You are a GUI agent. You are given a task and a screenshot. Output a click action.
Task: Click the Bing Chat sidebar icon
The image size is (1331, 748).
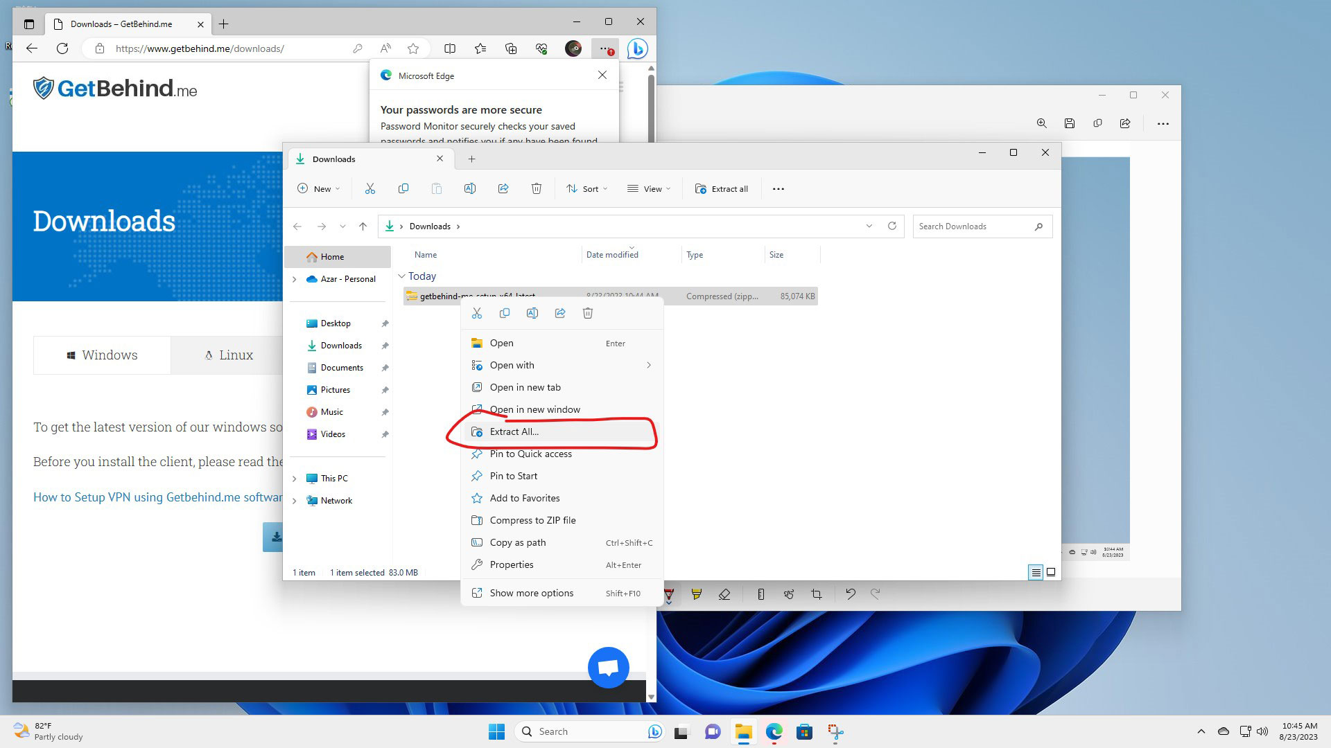tap(638, 48)
